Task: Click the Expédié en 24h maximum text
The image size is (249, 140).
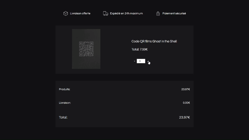Action: click(126, 13)
